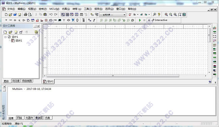Viewport: 219px width, 127px height.
Task: Click the Electrical rules check icon
Action: coord(130,15)
